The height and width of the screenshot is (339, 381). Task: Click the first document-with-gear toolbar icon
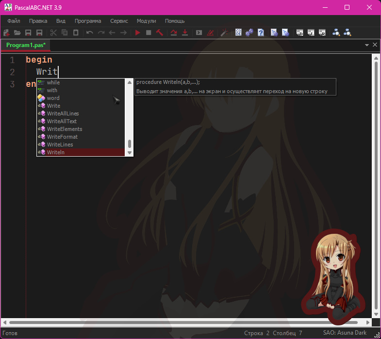pyautogui.click(x=275, y=32)
